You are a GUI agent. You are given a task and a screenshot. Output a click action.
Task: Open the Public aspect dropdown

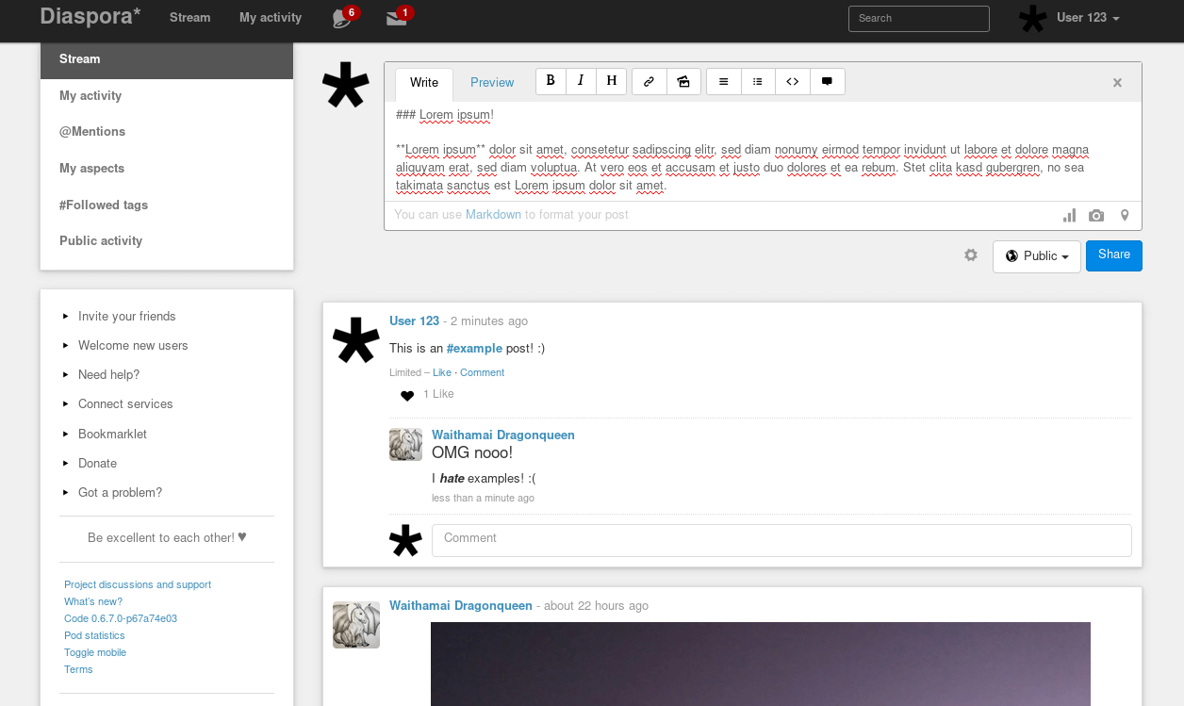click(x=1037, y=256)
